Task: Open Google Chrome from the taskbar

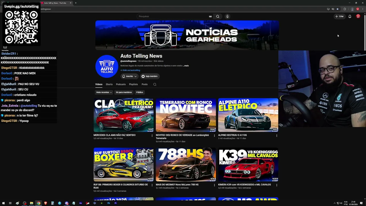Action: pyautogui.click(x=39, y=203)
